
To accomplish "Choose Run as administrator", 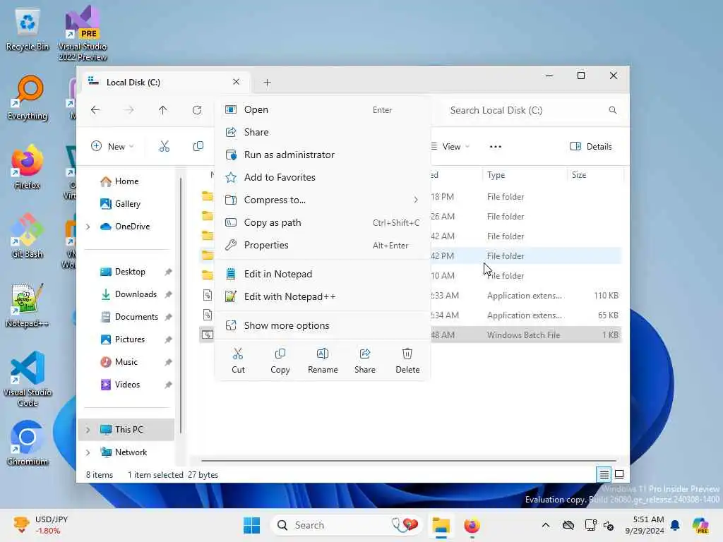I will pyautogui.click(x=323, y=155).
